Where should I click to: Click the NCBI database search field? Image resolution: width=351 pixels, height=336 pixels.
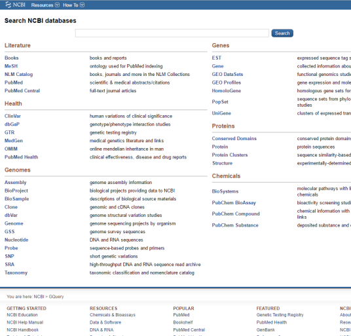(172, 33)
